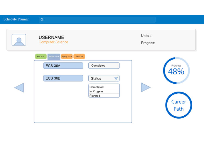The image size is (204, 145).
Task: Open the Status dropdown for ECS 36B
Action: click(x=104, y=78)
